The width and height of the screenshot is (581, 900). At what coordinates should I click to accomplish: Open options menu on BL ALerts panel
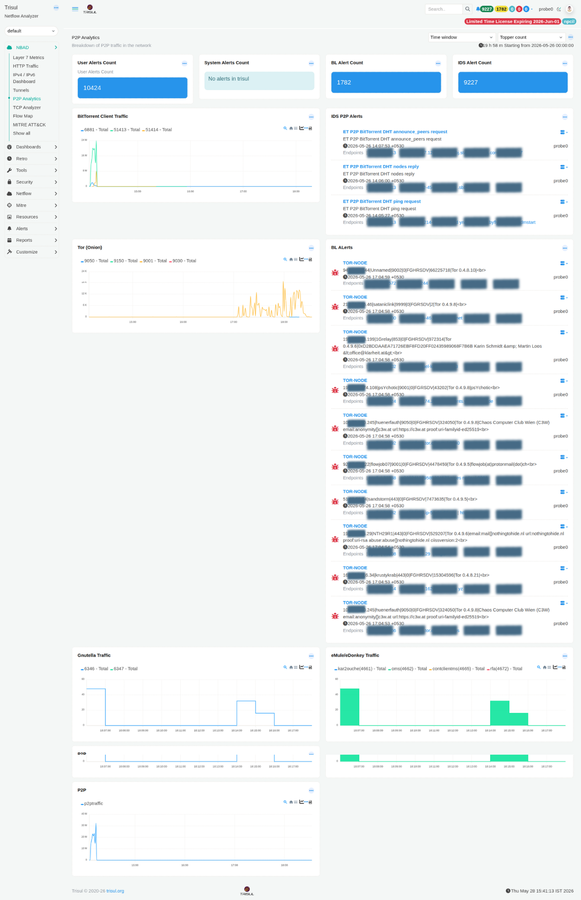(565, 248)
